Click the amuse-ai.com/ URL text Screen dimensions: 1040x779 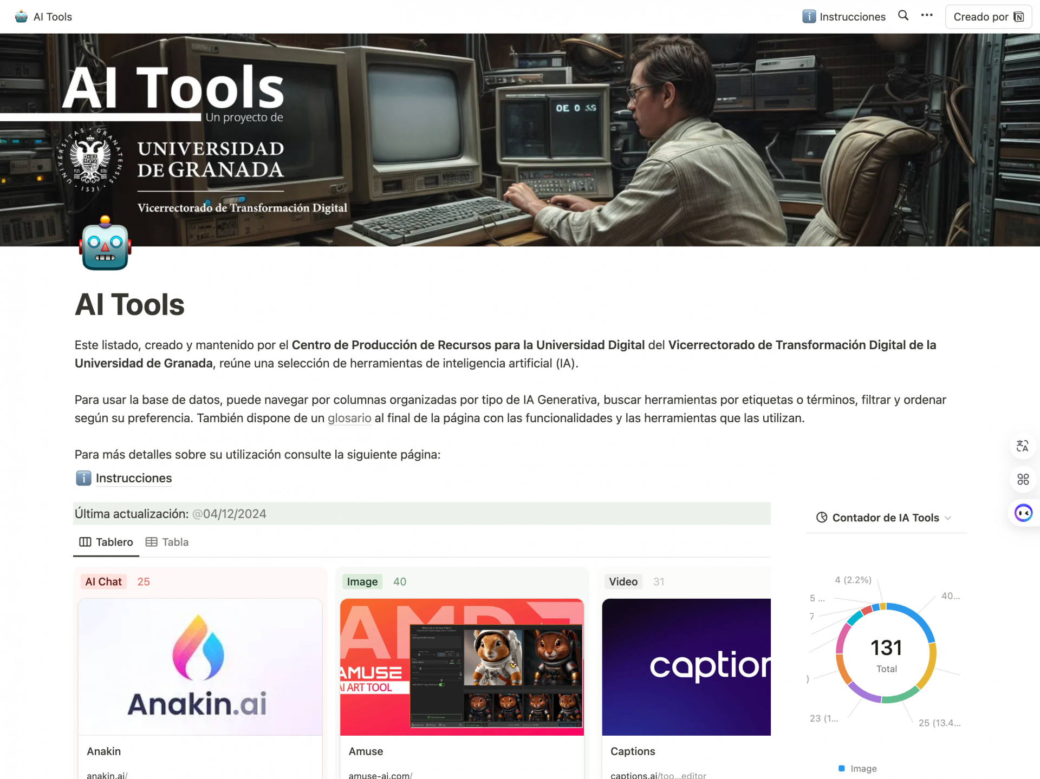click(x=380, y=775)
